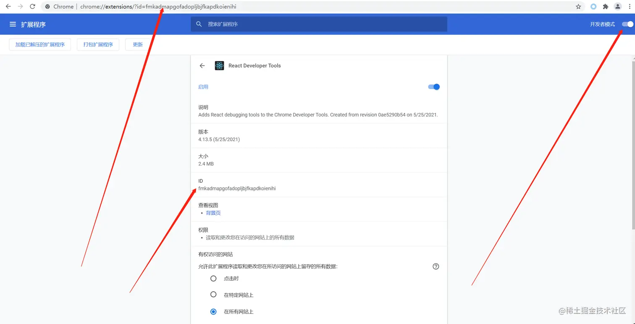This screenshot has height=324, width=635.
Task: Click the extension ID fmkadmapgofadopljbjfkapdkoienihi text
Action: pos(237,188)
